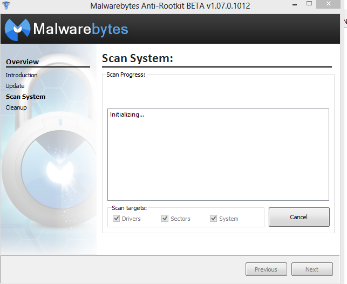
Task: Select Scan System in the sidebar
Action: [x=25, y=97]
